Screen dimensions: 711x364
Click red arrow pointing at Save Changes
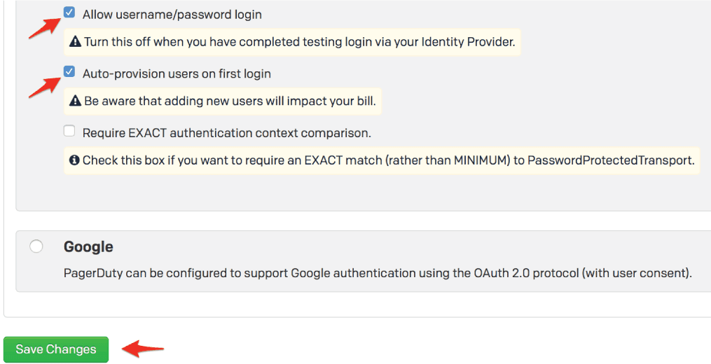(x=143, y=347)
